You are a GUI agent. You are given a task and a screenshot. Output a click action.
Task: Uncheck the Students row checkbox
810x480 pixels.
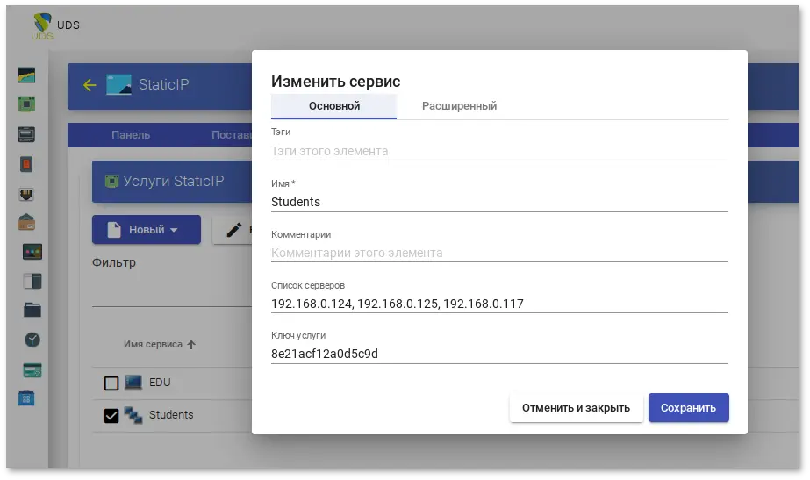pyautogui.click(x=111, y=415)
